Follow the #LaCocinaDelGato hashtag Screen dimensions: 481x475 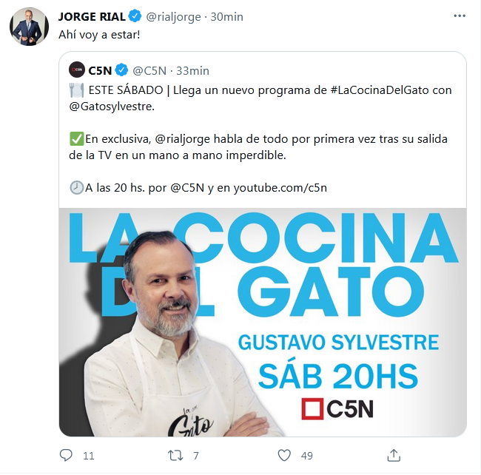pos(380,90)
